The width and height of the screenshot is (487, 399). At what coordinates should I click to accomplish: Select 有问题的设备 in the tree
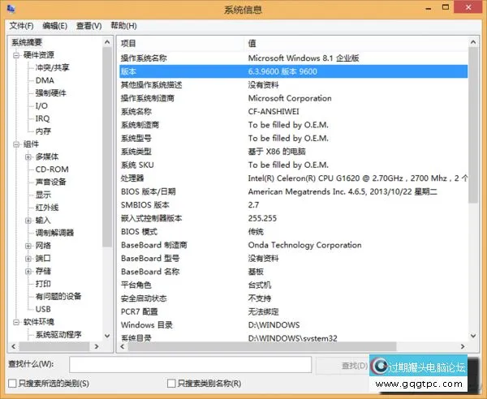[x=58, y=296]
